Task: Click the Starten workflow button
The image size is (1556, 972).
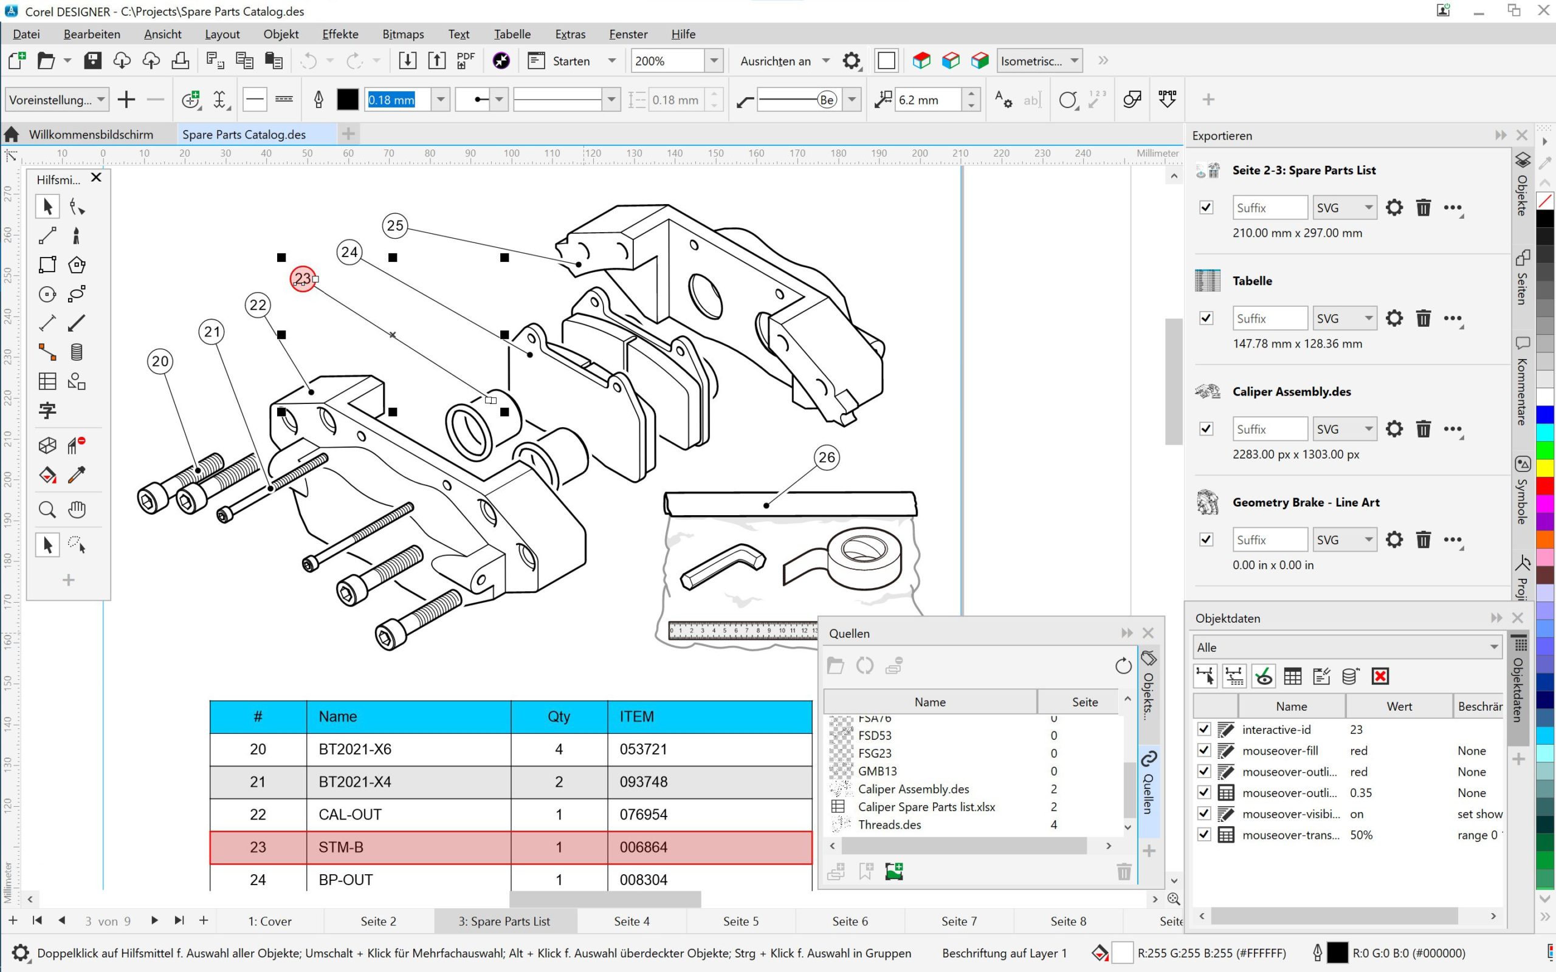Action: [x=571, y=60]
